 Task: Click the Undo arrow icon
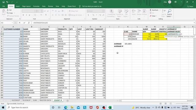(7, 2)
